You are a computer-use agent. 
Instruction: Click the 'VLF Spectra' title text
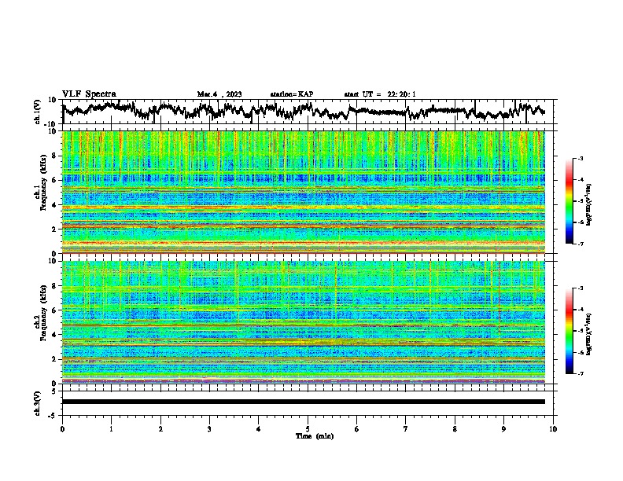tap(89, 94)
